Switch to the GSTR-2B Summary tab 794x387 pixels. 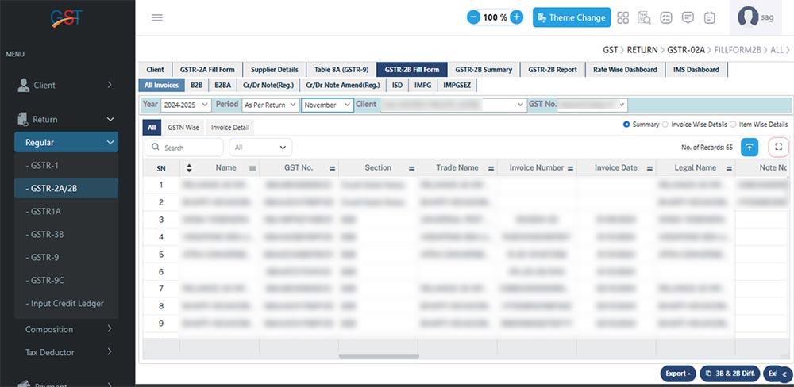click(484, 70)
